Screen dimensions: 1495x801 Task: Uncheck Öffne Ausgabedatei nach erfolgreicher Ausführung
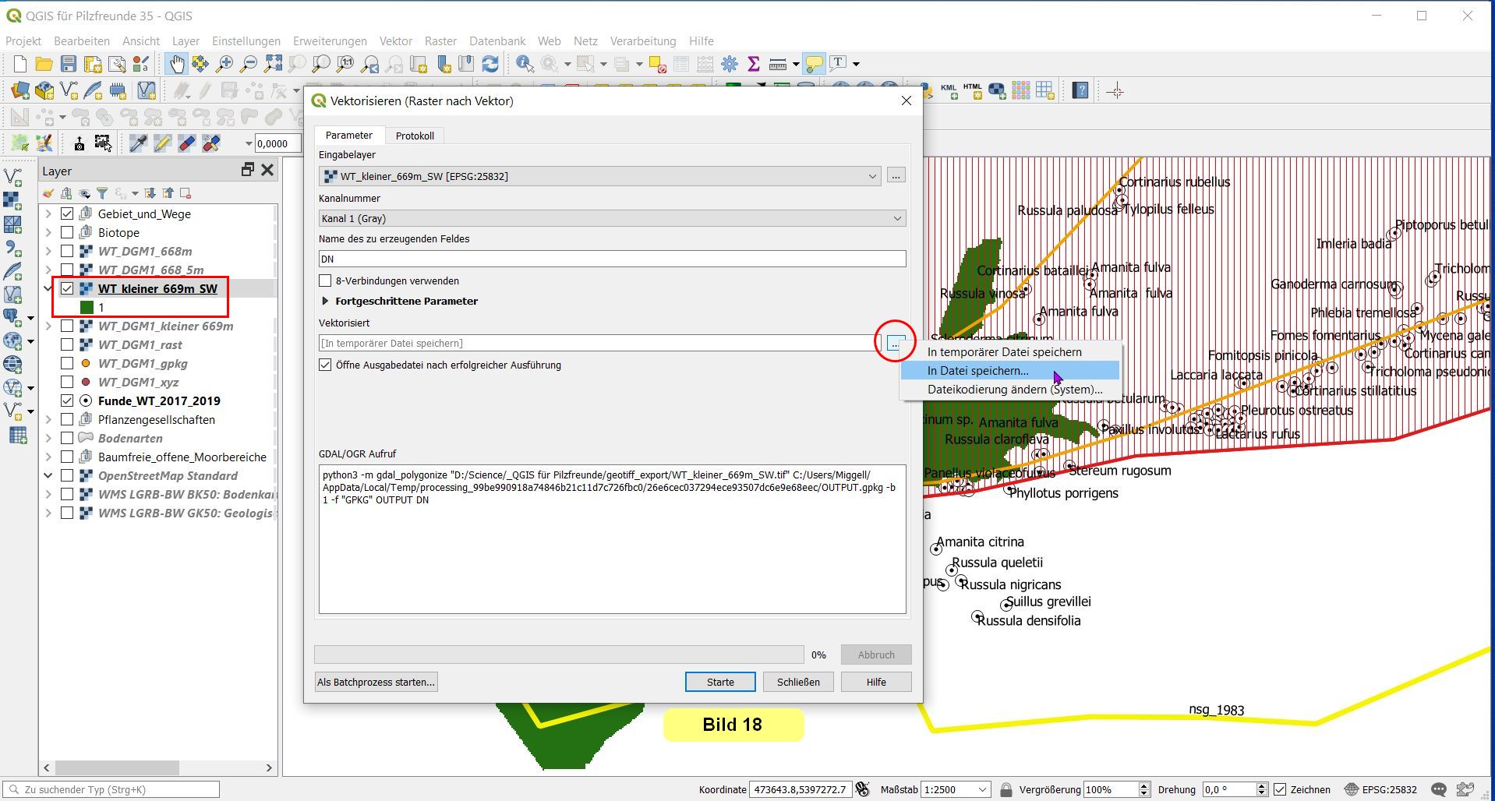326,365
